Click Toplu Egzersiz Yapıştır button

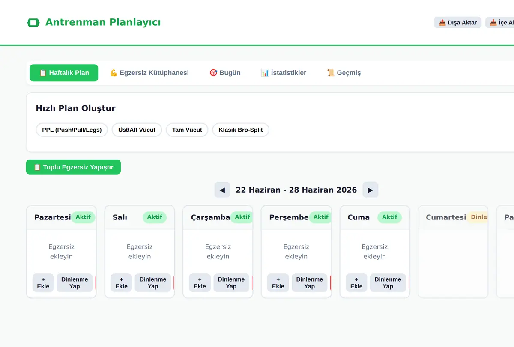(73, 167)
